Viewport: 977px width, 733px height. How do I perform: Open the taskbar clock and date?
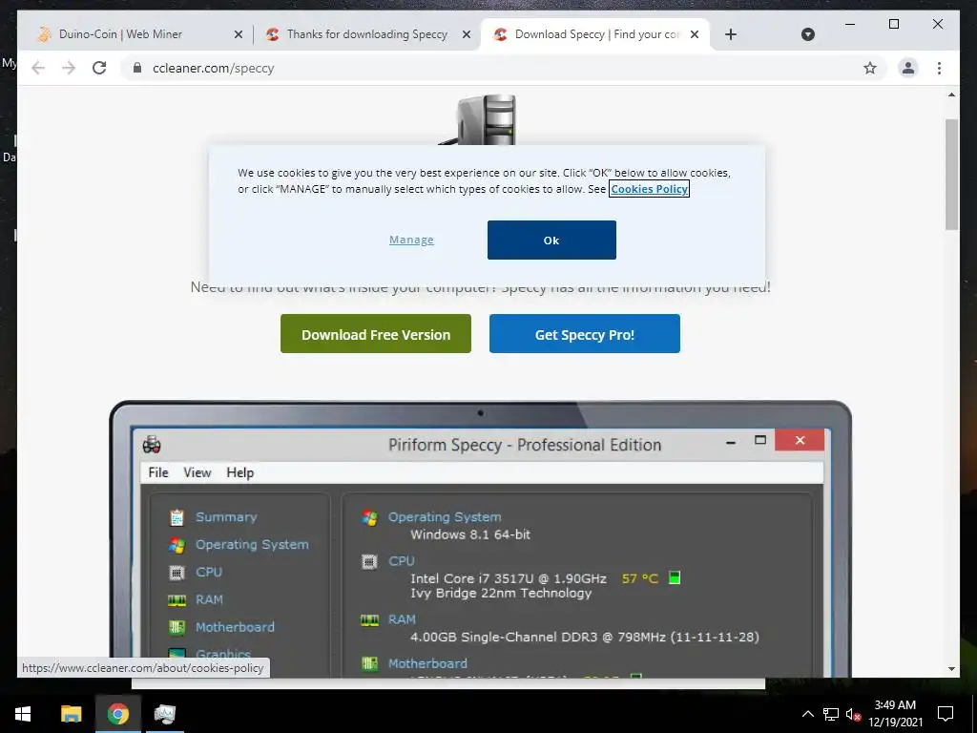[x=895, y=714]
